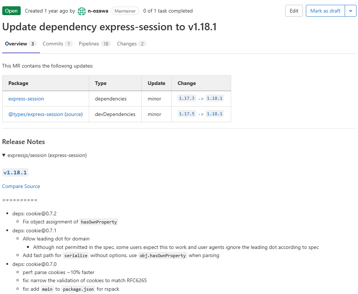The height and width of the screenshot is (294, 358).
Task: Click the Compare Source link
Action: coord(21,187)
